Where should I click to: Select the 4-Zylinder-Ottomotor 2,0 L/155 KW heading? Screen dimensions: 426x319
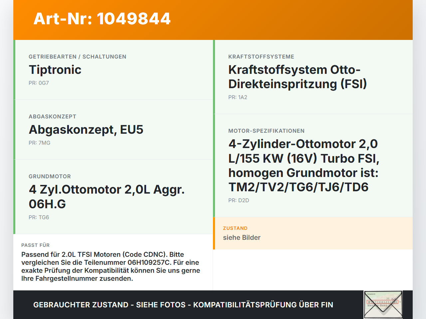pyautogui.click(x=304, y=165)
